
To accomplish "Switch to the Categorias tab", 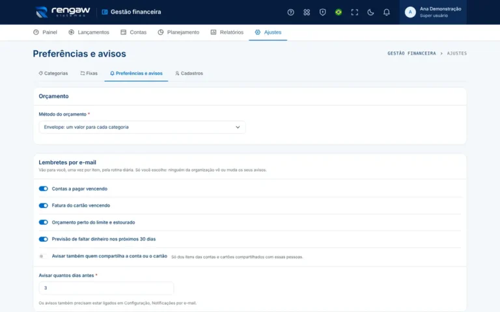I will pyautogui.click(x=53, y=73).
